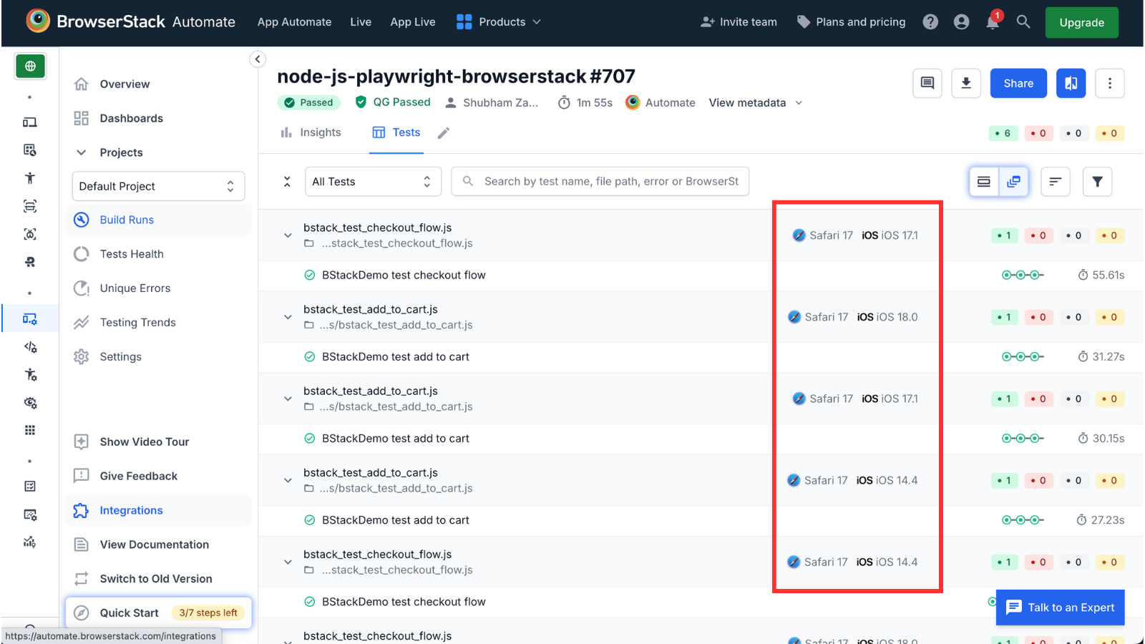Click Talk to an Expert

(x=1061, y=608)
